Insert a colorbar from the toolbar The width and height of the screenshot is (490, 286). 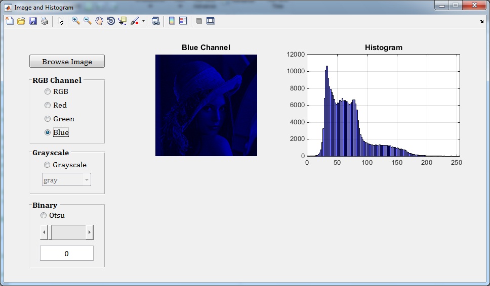172,21
